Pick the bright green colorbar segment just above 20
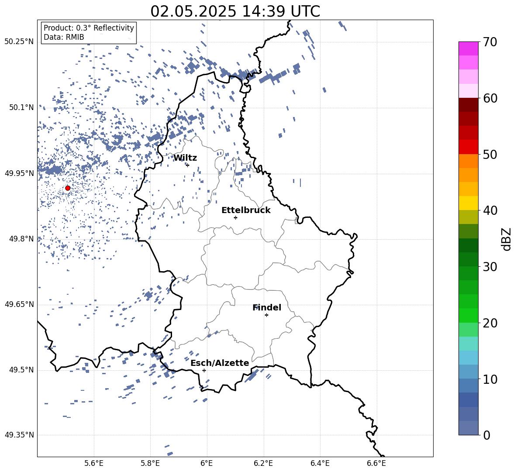The height and width of the screenshot is (472, 517). click(469, 316)
